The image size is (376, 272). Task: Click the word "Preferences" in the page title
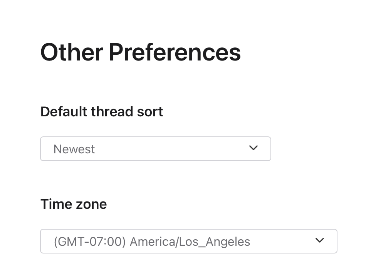point(175,52)
